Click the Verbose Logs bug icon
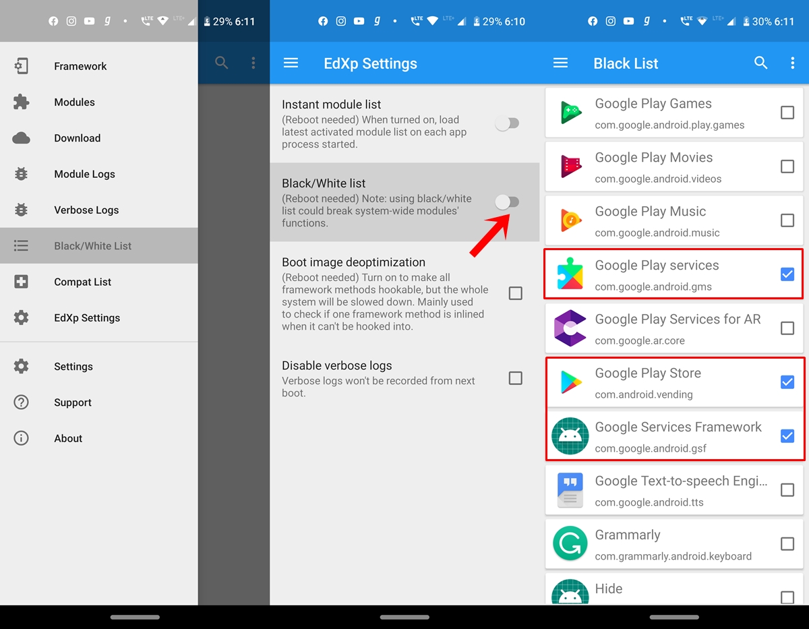 tap(21, 210)
